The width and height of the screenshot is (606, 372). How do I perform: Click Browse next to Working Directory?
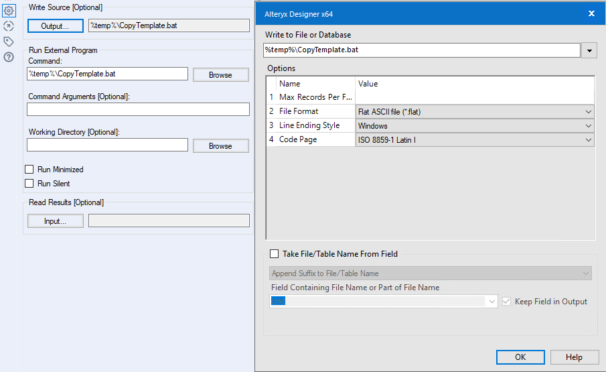point(221,146)
